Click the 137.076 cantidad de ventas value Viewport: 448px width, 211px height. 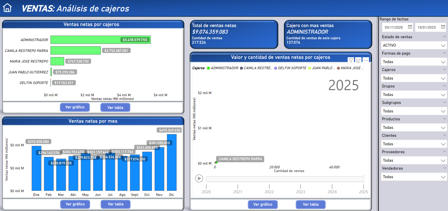click(x=293, y=42)
